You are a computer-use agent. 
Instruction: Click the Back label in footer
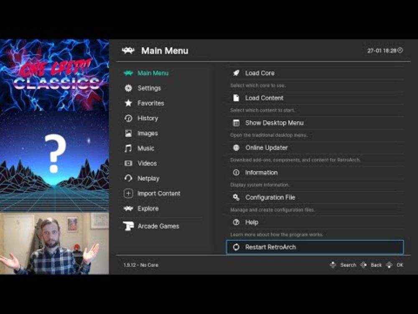376,265
